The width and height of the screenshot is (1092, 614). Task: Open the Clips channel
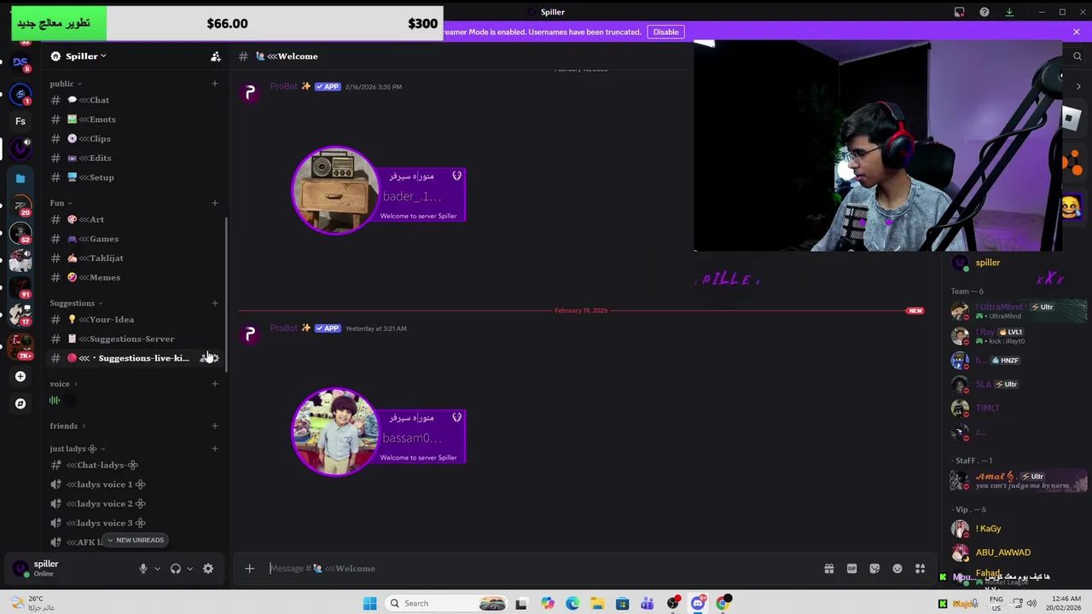click(x=135, y=138)
